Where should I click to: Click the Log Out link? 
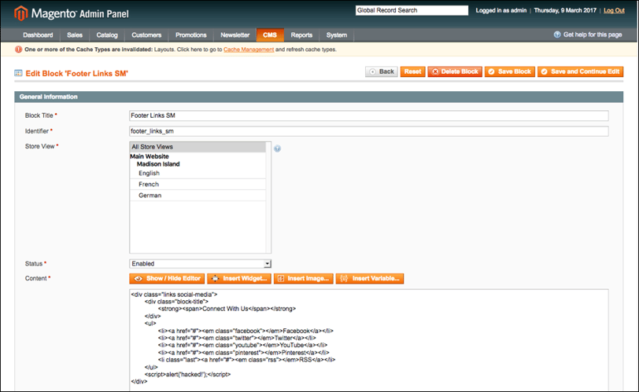coord(613,11)
